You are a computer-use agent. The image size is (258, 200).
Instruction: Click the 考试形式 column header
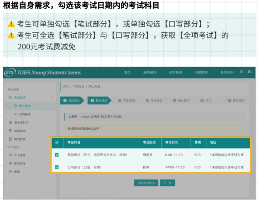click(149, 142)
